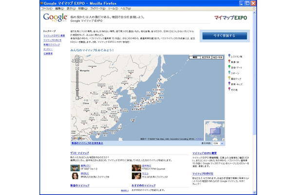Click the scrollbar down arrow at bottom right
Screen dimensions: 297x195
tap(254, 193)
